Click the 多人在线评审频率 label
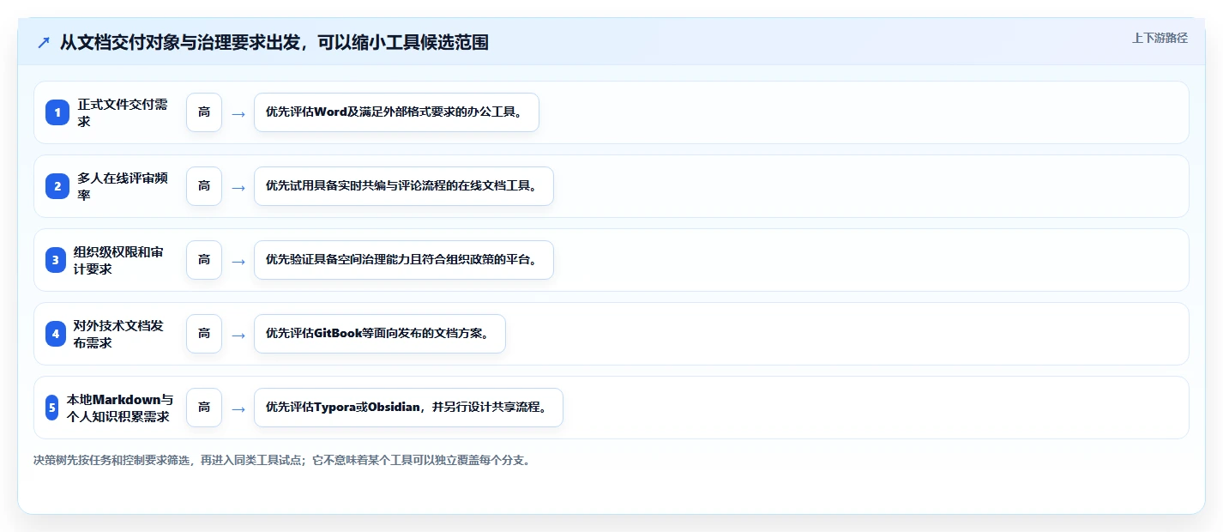 click(x=123, y=186)
